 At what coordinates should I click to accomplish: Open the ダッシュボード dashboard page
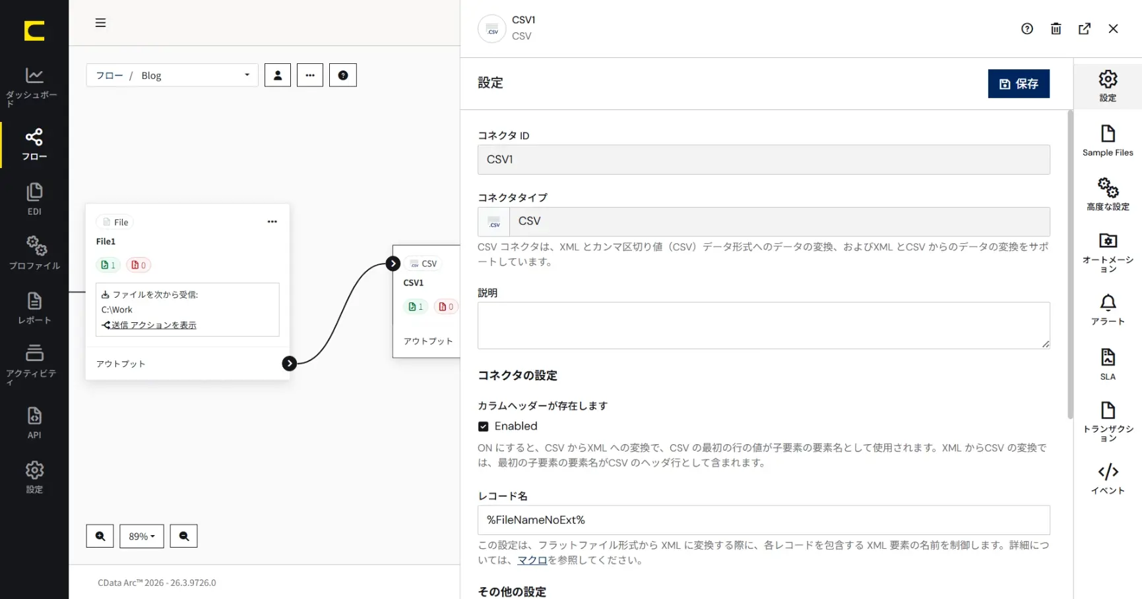click(x=34, y=86)
